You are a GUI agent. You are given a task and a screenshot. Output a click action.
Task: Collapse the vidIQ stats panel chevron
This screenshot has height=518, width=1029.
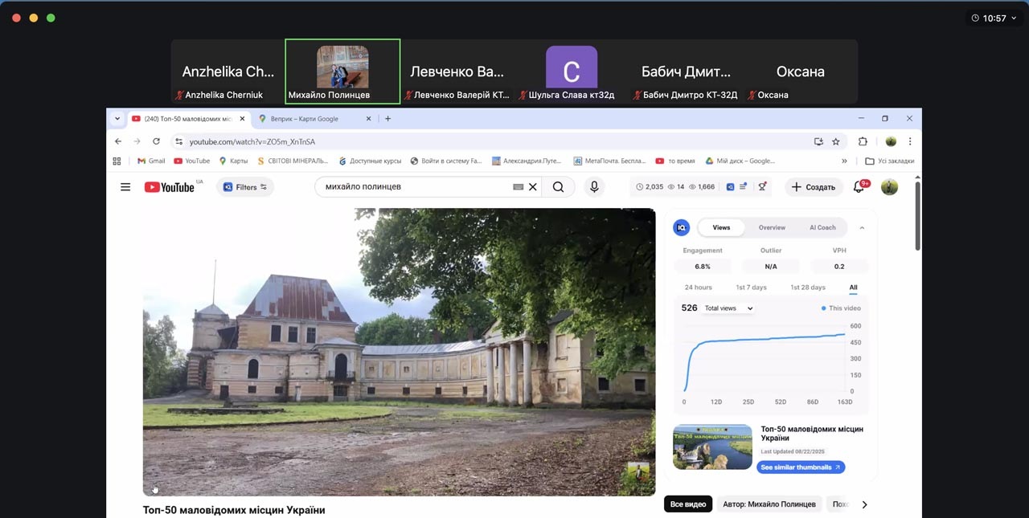point(862,228)
